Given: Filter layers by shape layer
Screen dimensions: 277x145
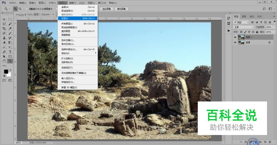Looking at the screenshot, I should pos(265,22).
